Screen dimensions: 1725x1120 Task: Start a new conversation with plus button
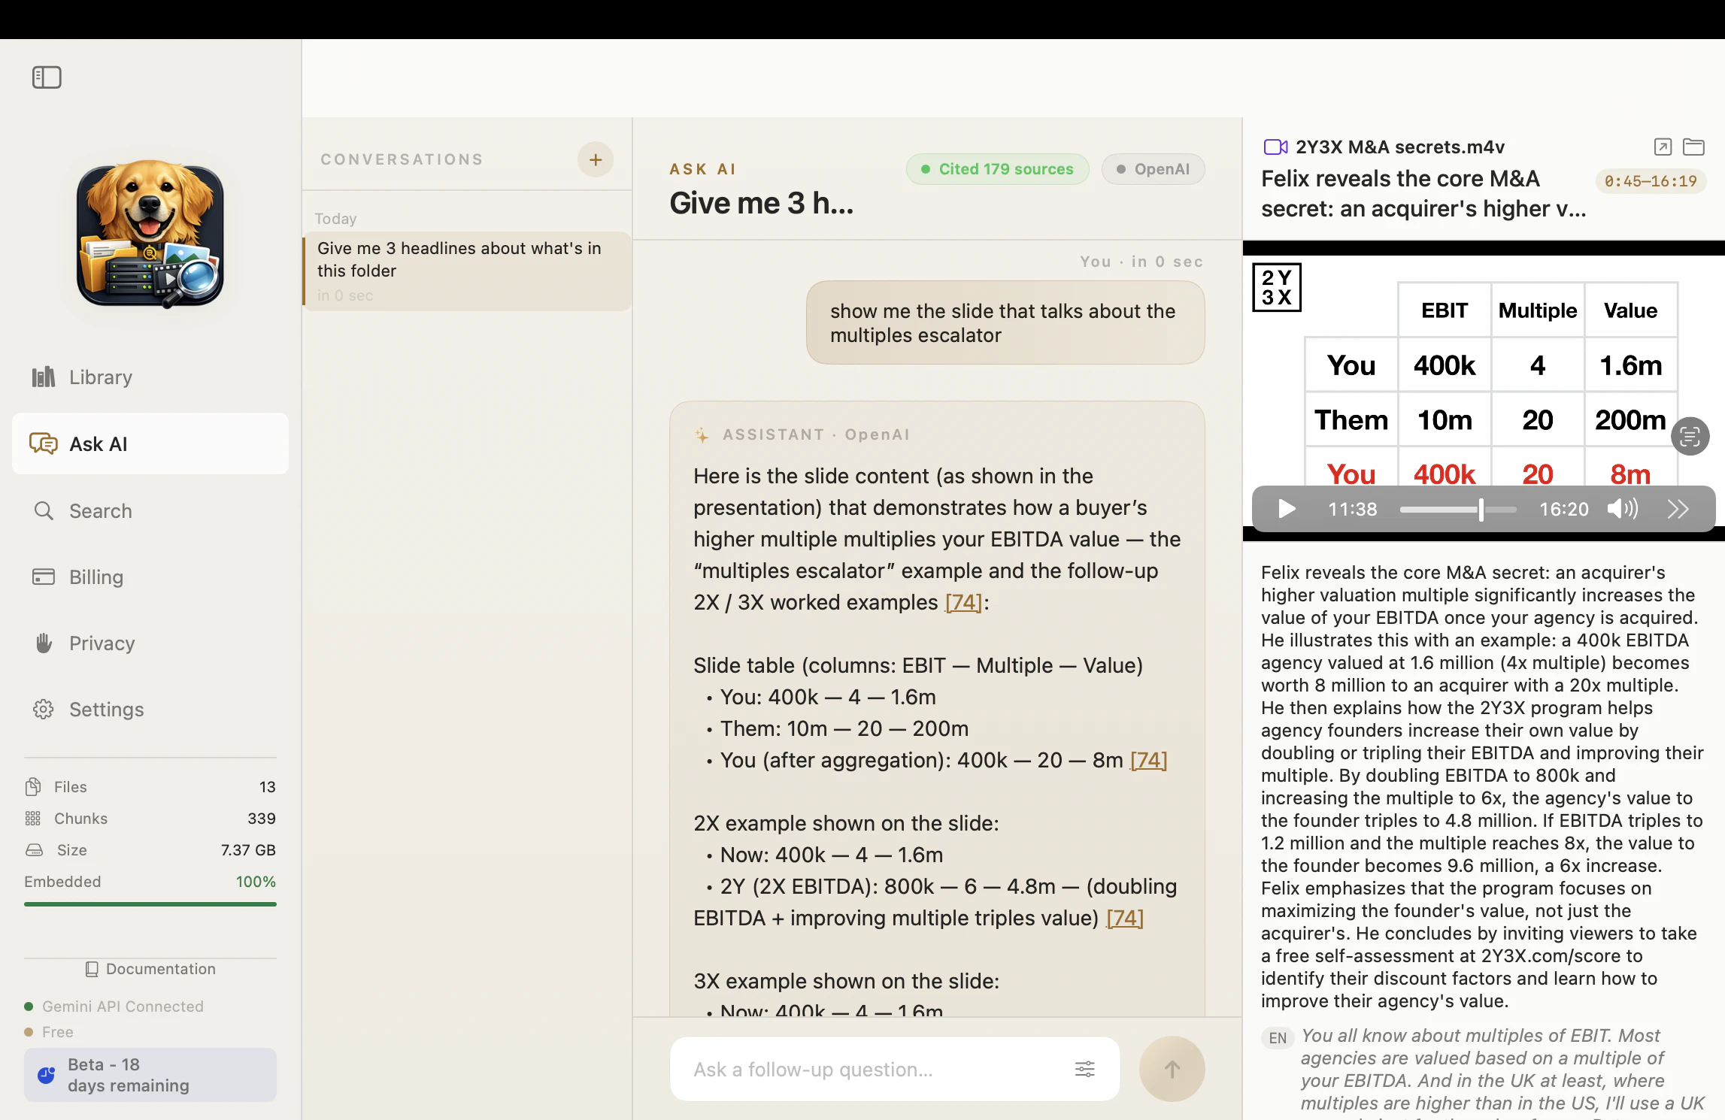tap(596, 159)
